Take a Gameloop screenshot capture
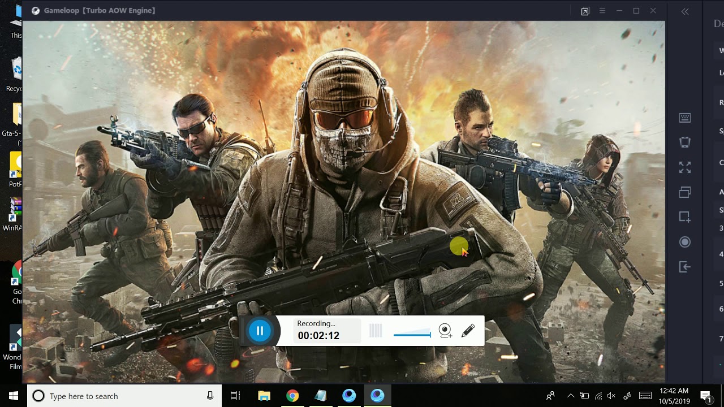Viewport: 724px width, 407px height. 685,217
